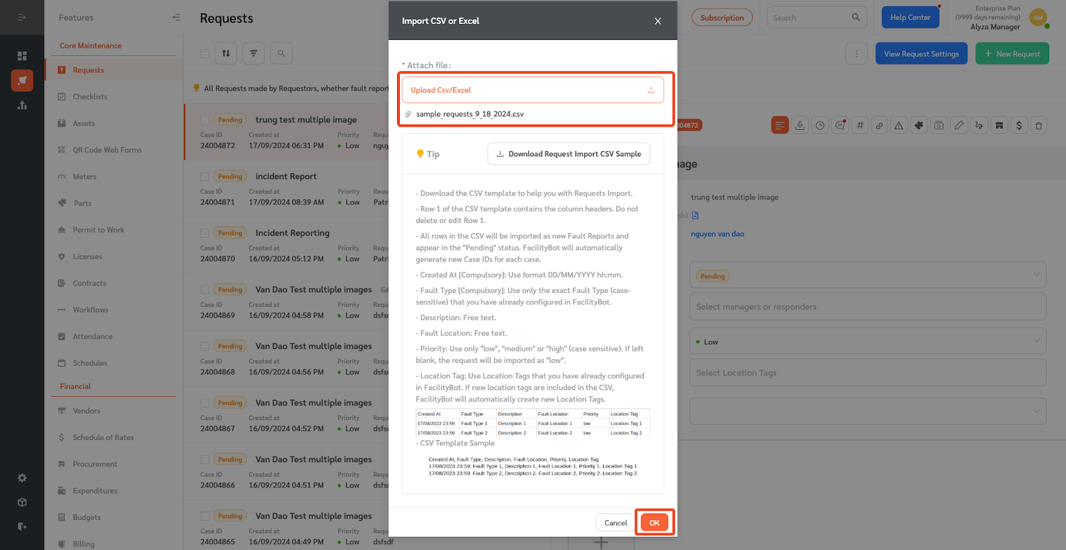Check the box for case 24004868
Viewport: 1066px width, 550px height.
click(x=205, y=346)
